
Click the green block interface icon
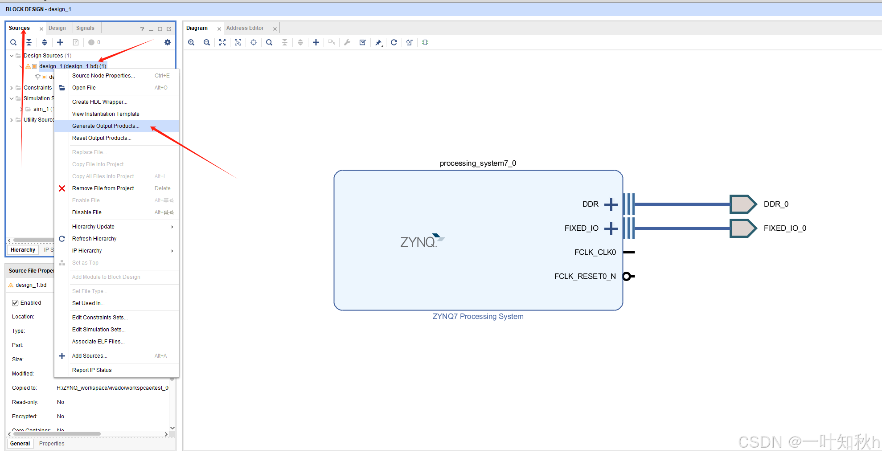pyautogui.click(x=425, y=42)
